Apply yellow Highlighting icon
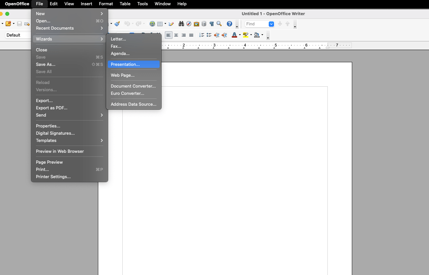The image size is (429, 275). click(246, 35)
